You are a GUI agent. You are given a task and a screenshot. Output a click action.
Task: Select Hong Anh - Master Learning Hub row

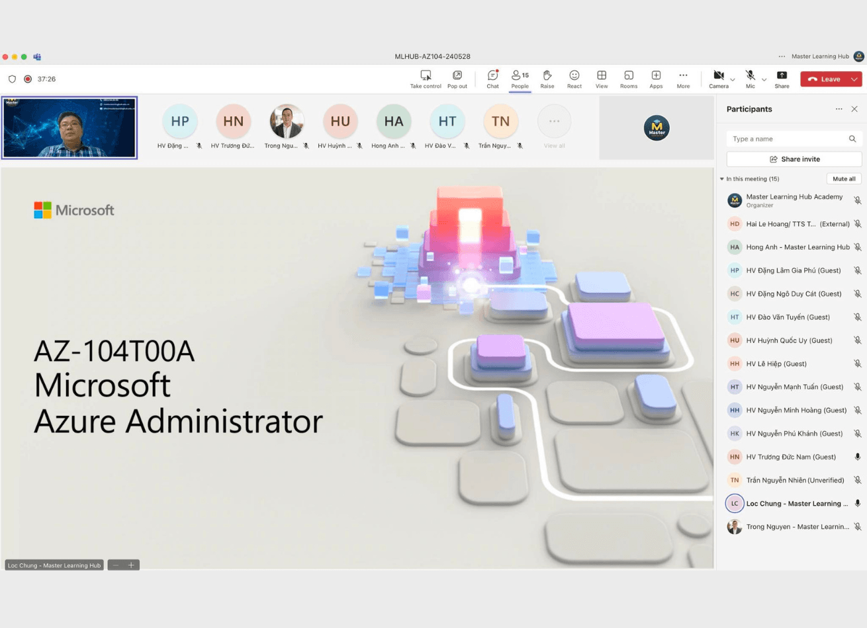[794, 247]
